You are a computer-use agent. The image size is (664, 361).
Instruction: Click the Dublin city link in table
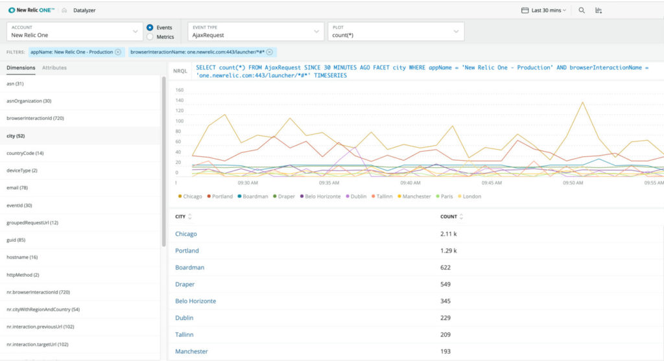click(184, 318)
